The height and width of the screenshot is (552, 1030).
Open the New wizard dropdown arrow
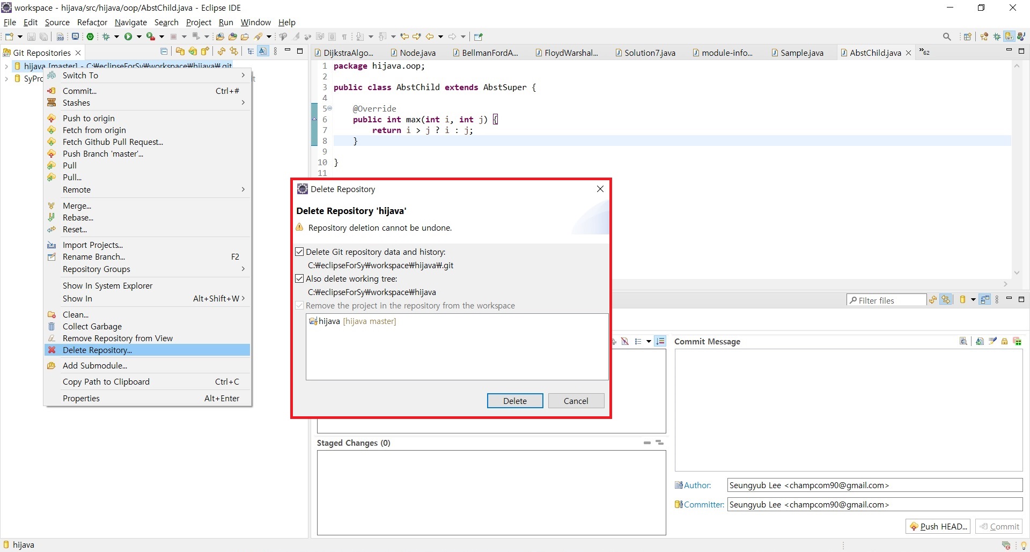(x=20, y=36)
